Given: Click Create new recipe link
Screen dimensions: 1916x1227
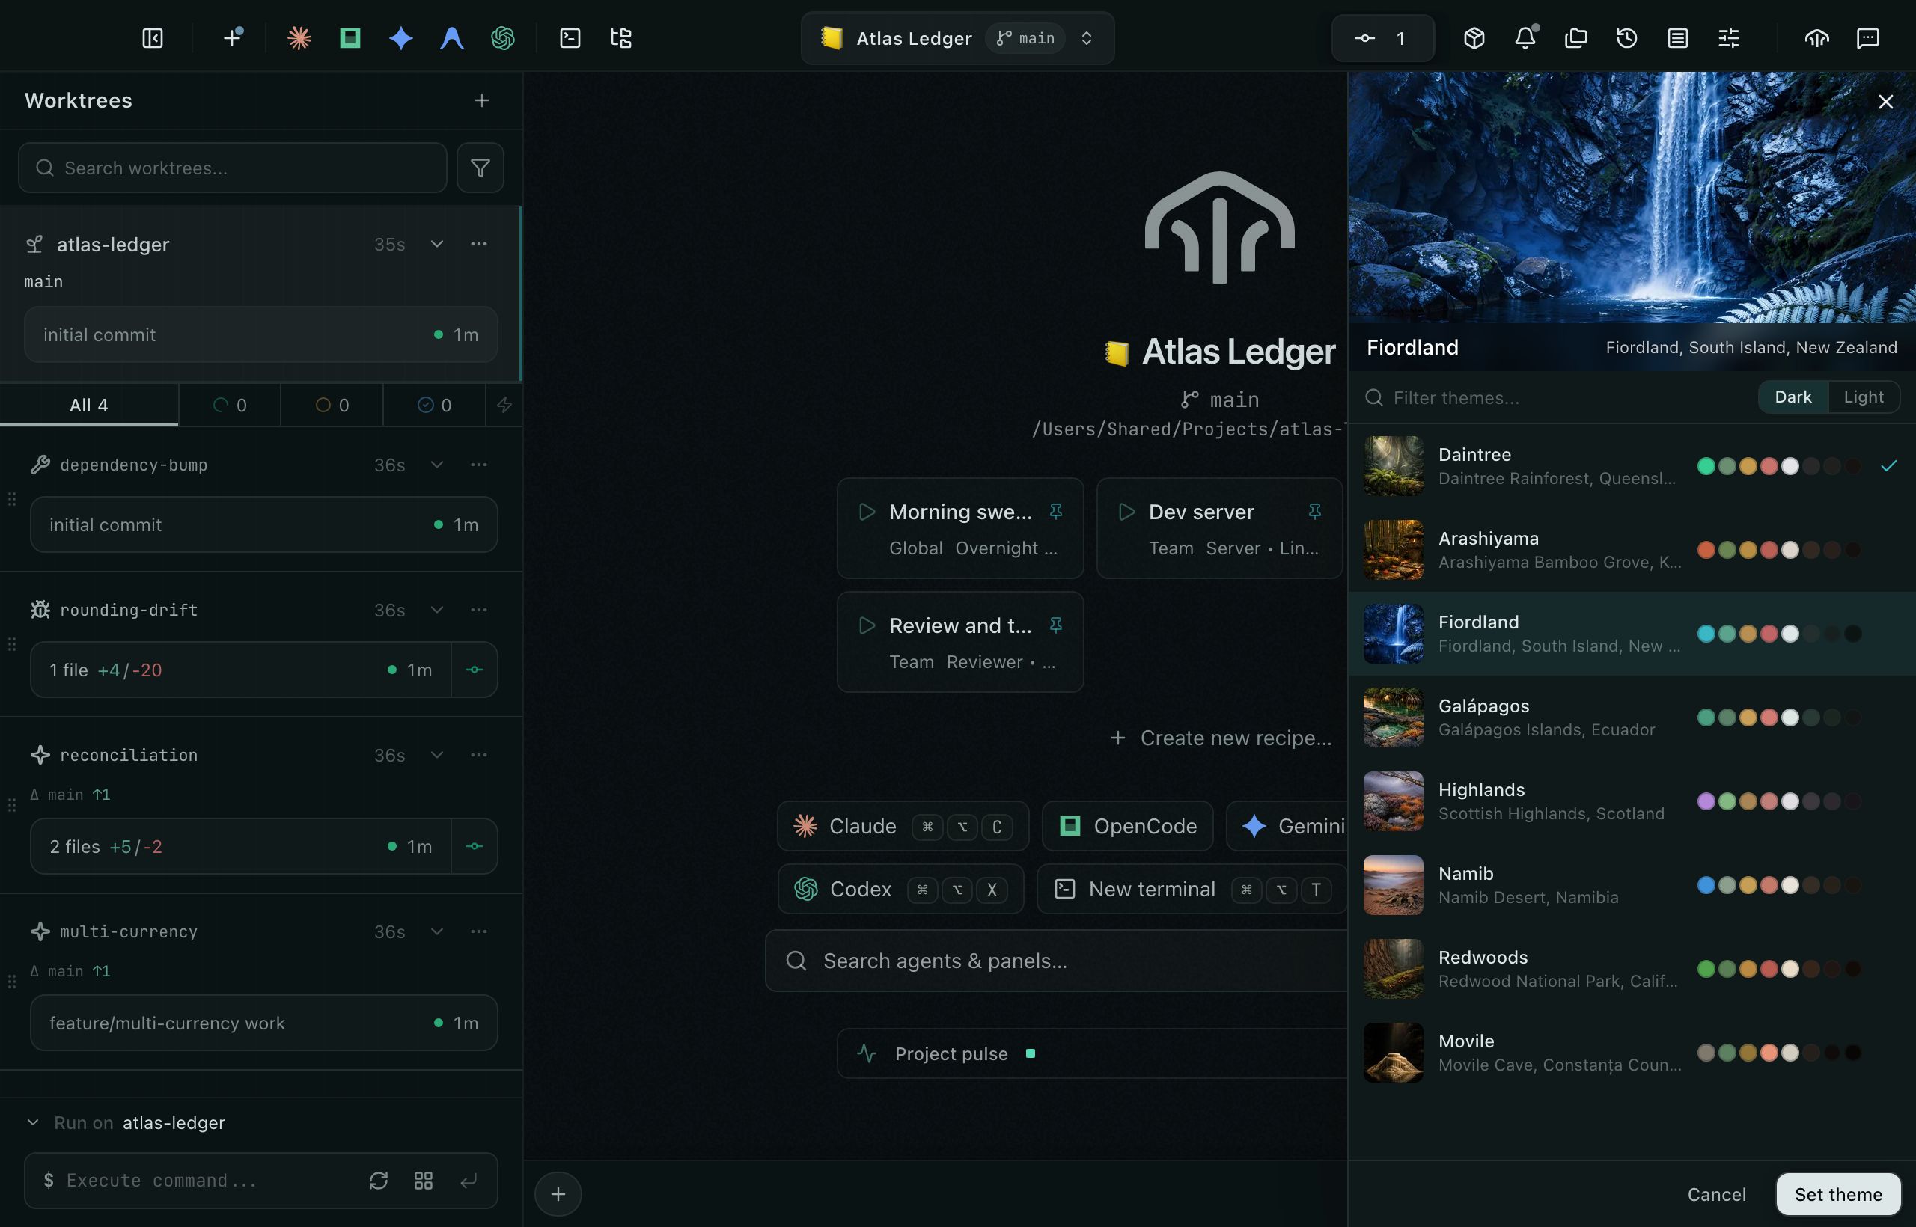Looking at the screenshot, I should 1220,738.
